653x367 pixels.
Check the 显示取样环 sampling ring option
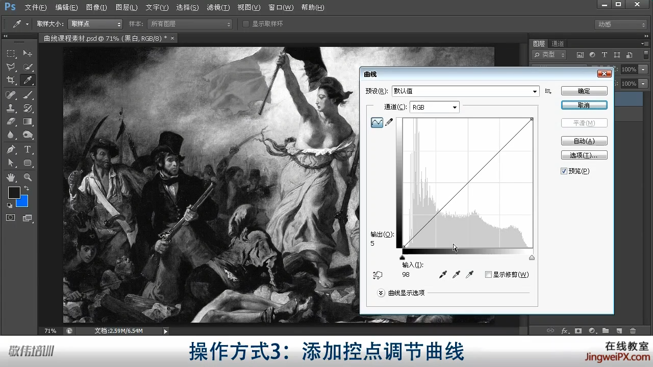pos(246,24)
